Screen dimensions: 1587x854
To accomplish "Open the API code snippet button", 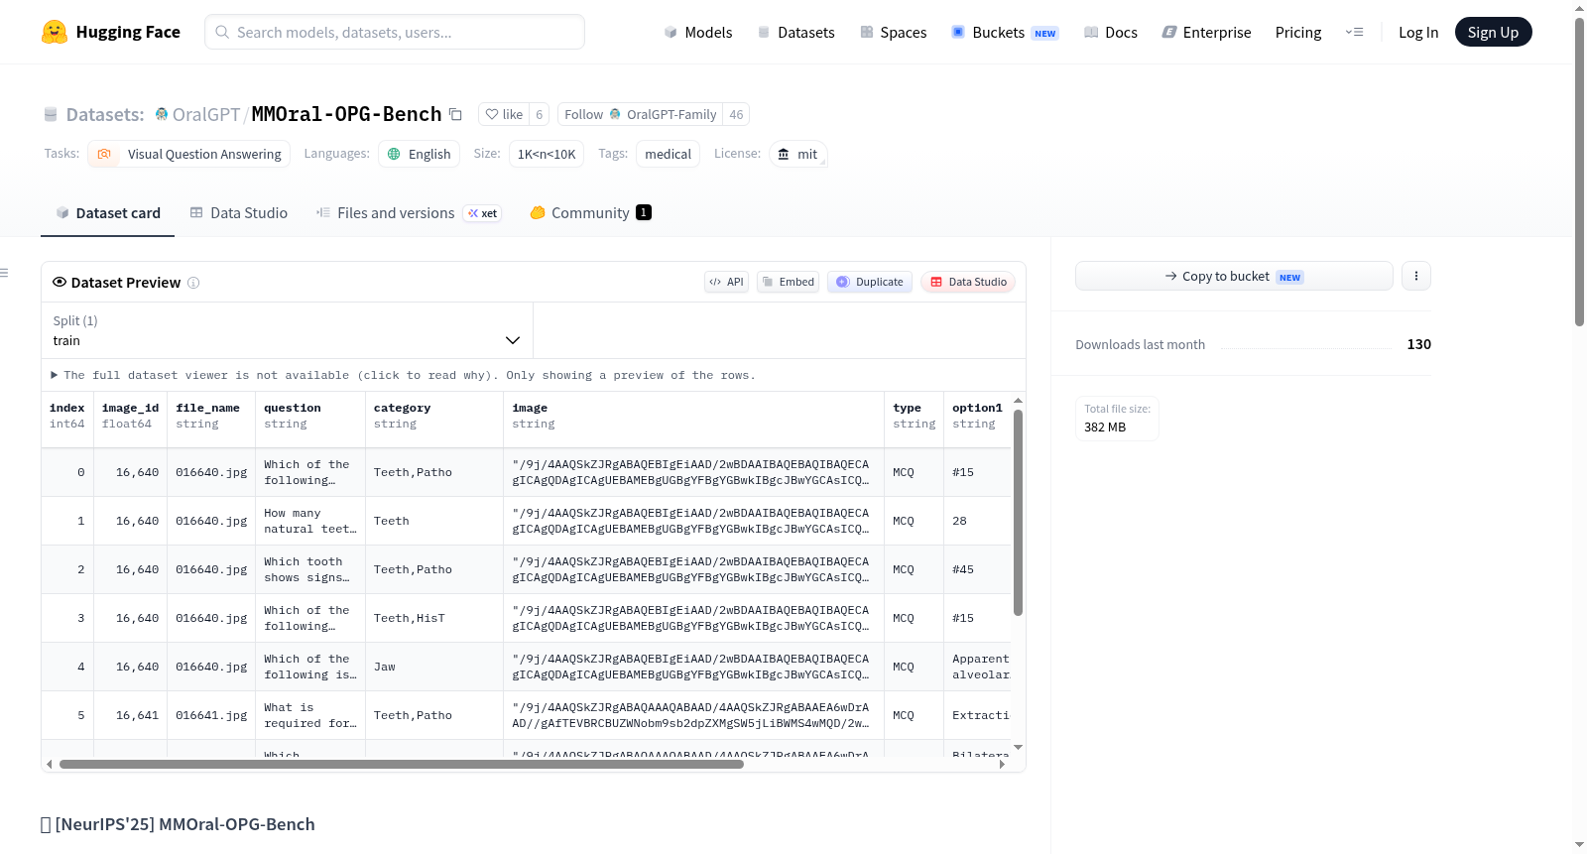I will tap(726, 282).
